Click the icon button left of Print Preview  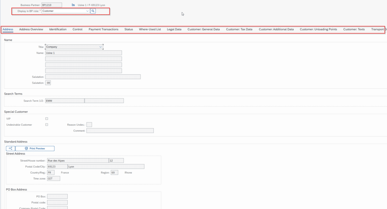tap(11, 148)
